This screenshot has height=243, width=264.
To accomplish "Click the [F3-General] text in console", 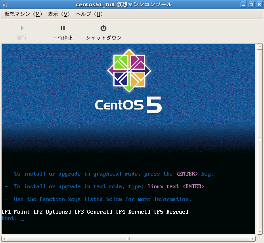I will [94, 212].
